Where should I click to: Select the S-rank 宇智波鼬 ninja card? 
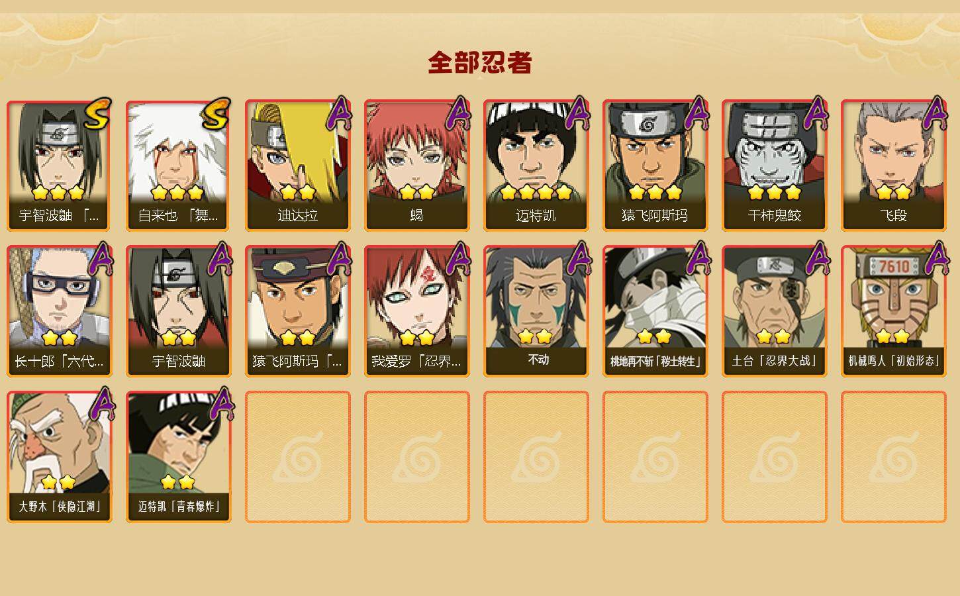pyautogui.click(x=60, y=166)
